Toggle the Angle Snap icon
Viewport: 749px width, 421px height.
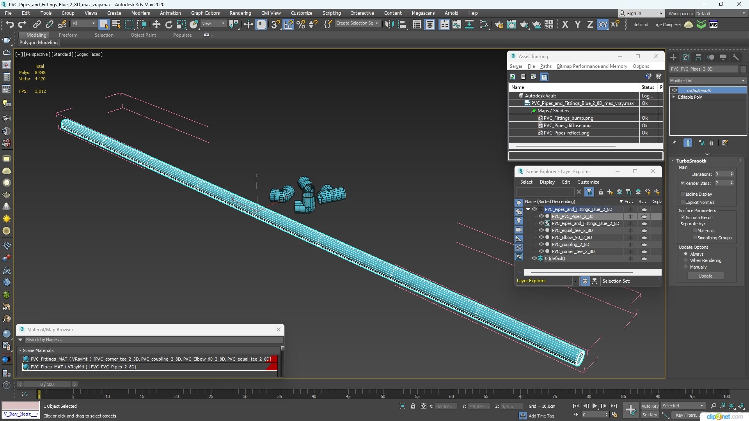288,24
